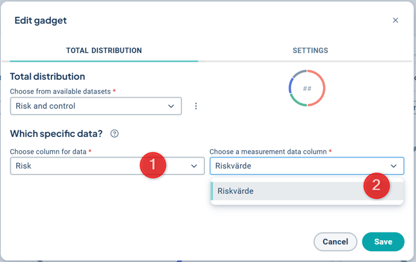Click the donut chart preview graphic
Viewport: 416px width, 262px height.
[x=307, y=89]
